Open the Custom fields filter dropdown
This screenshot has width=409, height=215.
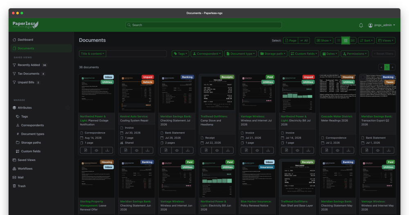[x=304, y=54]
